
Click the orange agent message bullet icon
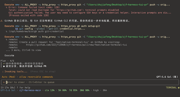click(2, 21)
